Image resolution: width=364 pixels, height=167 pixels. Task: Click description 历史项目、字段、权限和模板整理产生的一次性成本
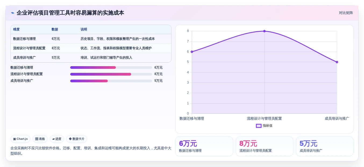coord(118,39)
